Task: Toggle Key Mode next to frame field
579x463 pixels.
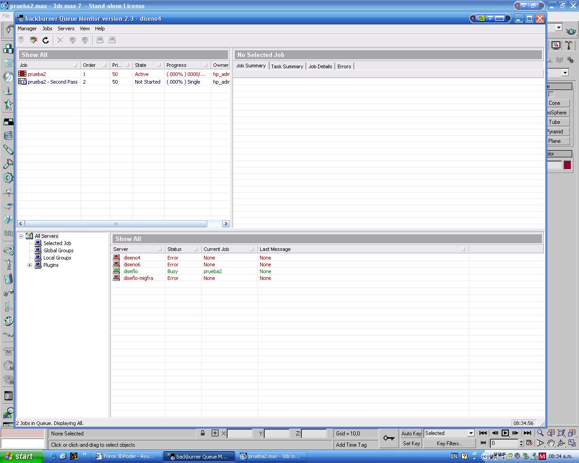Action: click(483, 443)
